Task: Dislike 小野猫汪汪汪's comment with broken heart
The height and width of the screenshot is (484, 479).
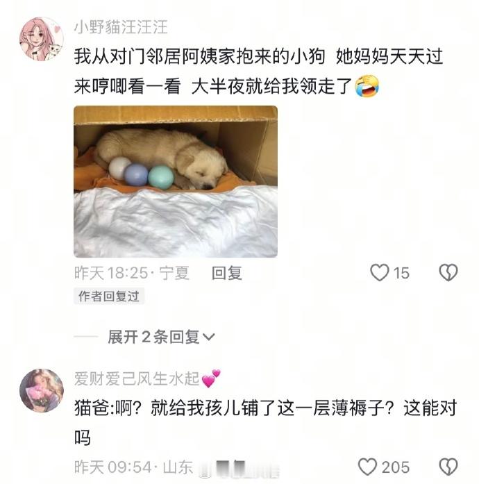Action: coord(448,273)
